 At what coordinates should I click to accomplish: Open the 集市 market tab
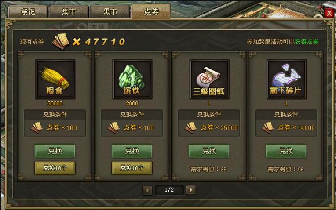[x=69, y=12]
